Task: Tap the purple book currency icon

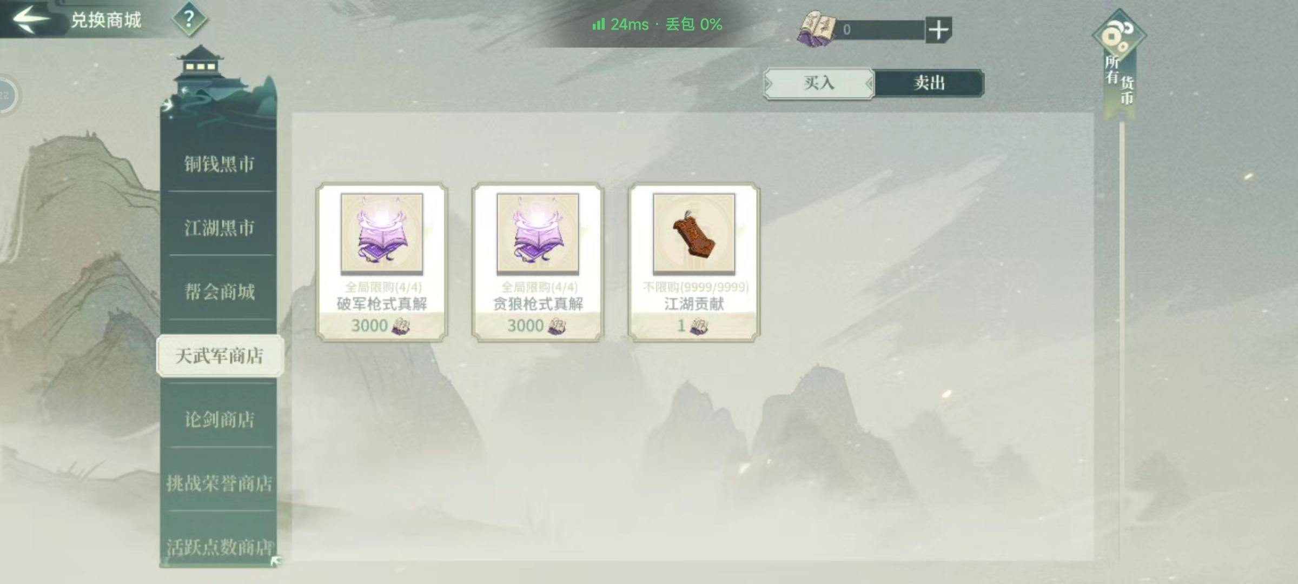Action: pos(816,29)
